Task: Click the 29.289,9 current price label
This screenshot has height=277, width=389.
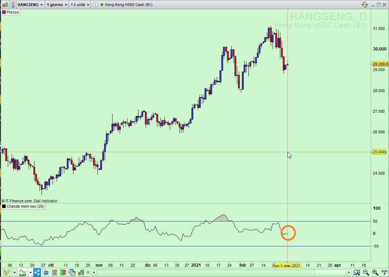Action: tap(380, 64)
